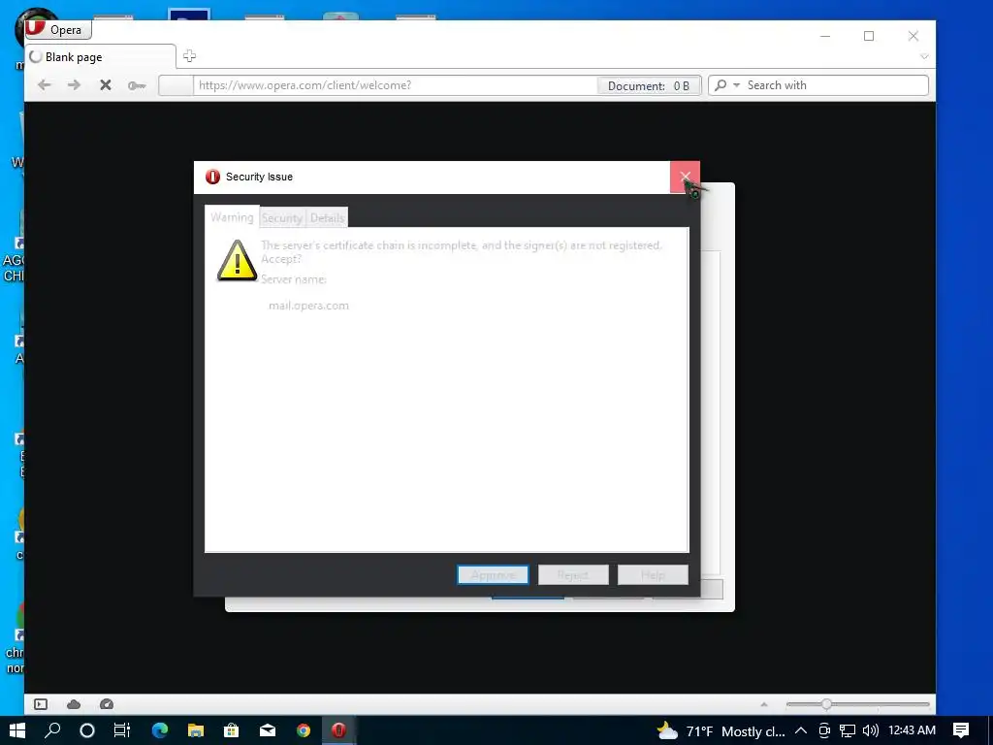Open the network icon in tray
This screenshot has height=745, width=993.
(x=848, y=731)
